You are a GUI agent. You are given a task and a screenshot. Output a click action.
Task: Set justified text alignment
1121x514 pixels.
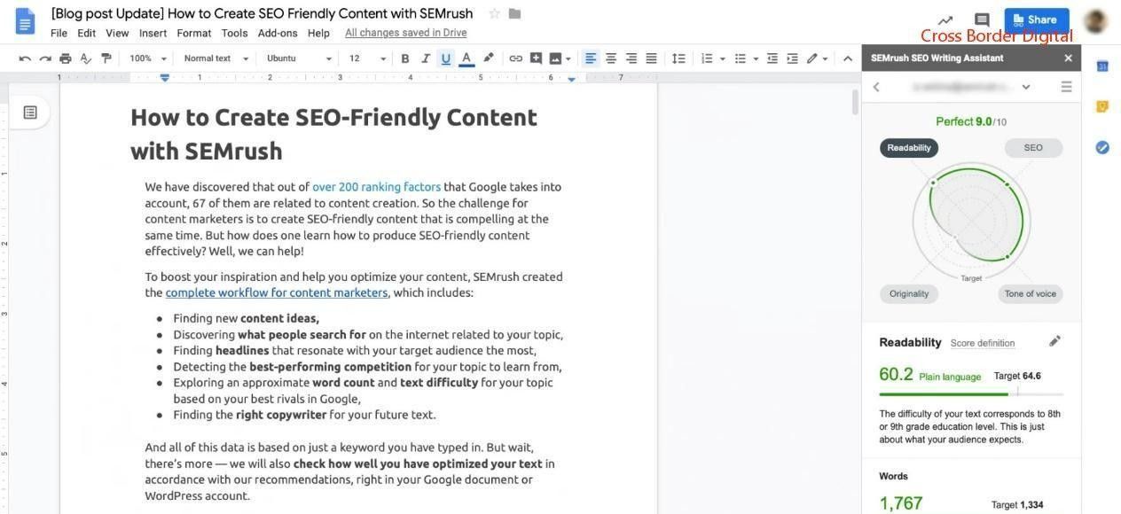651,58
